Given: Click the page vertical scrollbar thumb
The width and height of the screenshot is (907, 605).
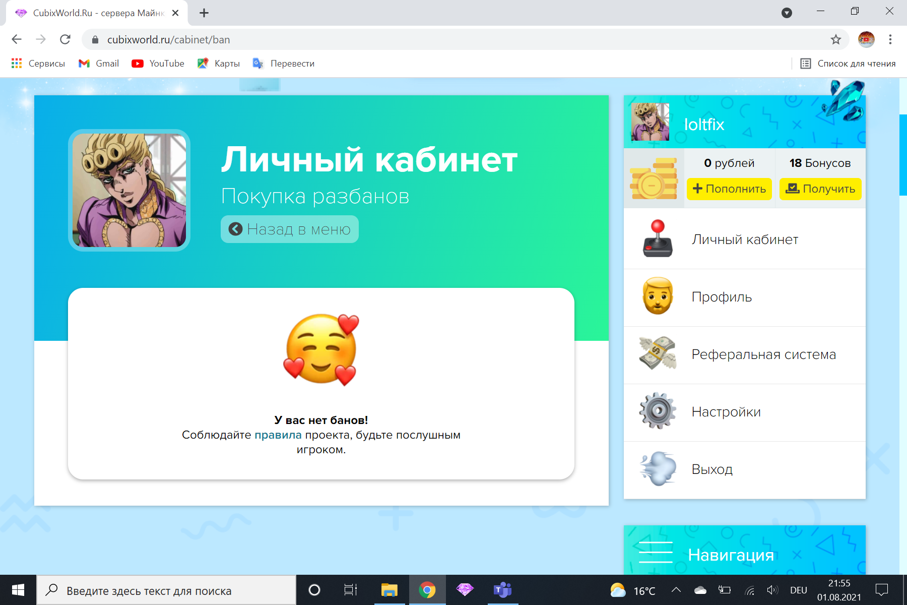Looking at the screenshot, I should (902, 155).
